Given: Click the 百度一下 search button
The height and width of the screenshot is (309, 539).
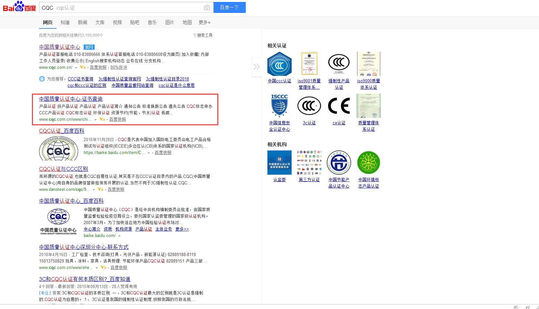Looking at the screenshot, I should point(229,7).
